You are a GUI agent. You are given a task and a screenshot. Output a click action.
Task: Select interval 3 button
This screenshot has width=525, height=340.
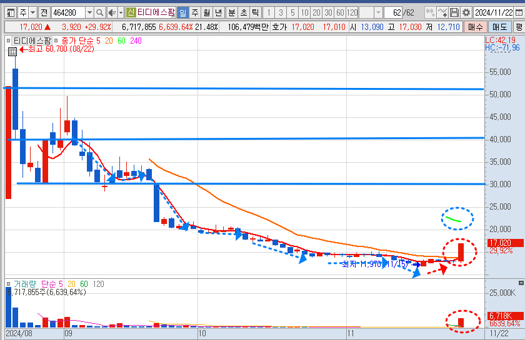point(281,12)
